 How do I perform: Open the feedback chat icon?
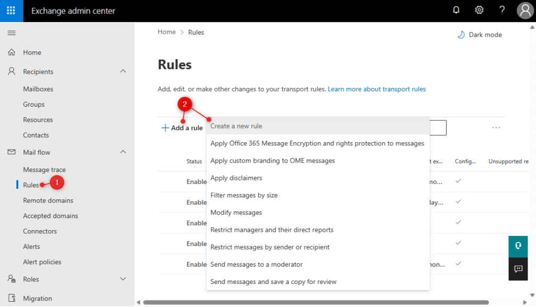click(x=518, y=269)
